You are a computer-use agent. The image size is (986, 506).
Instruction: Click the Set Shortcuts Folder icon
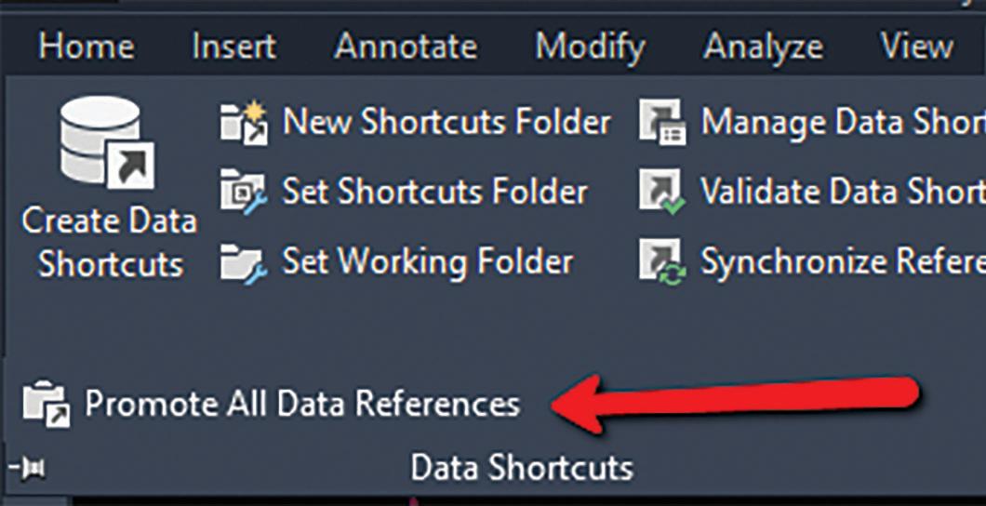point(244,193)
